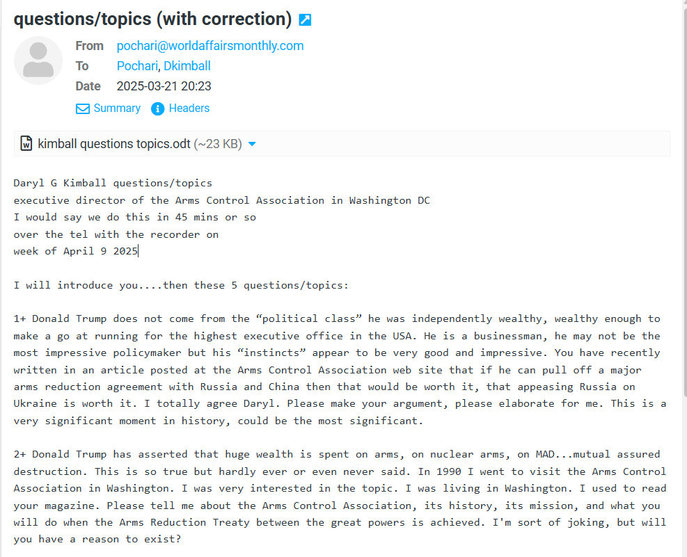
Task: Click the vertical scrollbar on the right edge
Action: (x=682, y=278)
